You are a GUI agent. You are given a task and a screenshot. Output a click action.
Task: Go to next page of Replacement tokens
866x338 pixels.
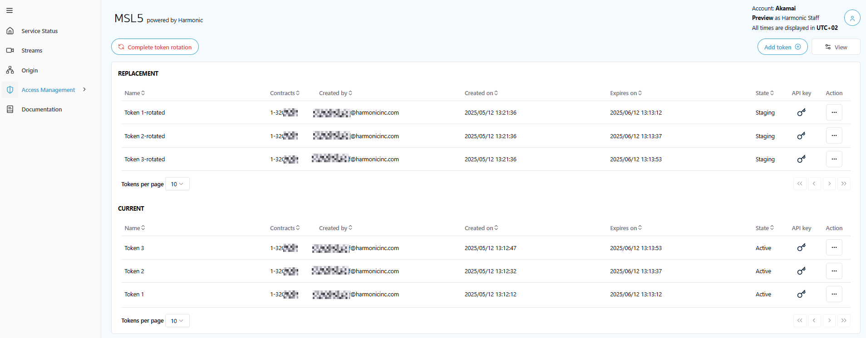coord(829,184)
